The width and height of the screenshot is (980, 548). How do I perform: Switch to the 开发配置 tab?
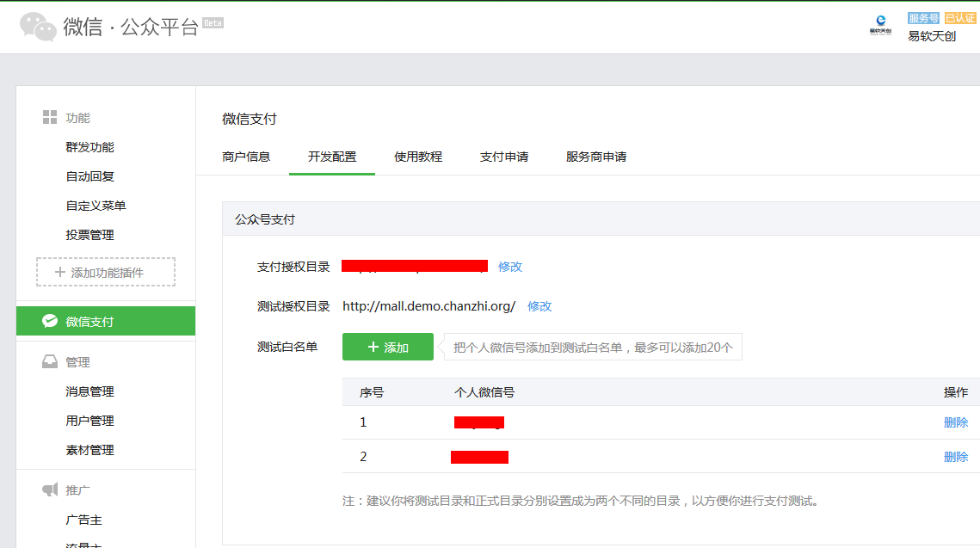(x=332, y=157)
